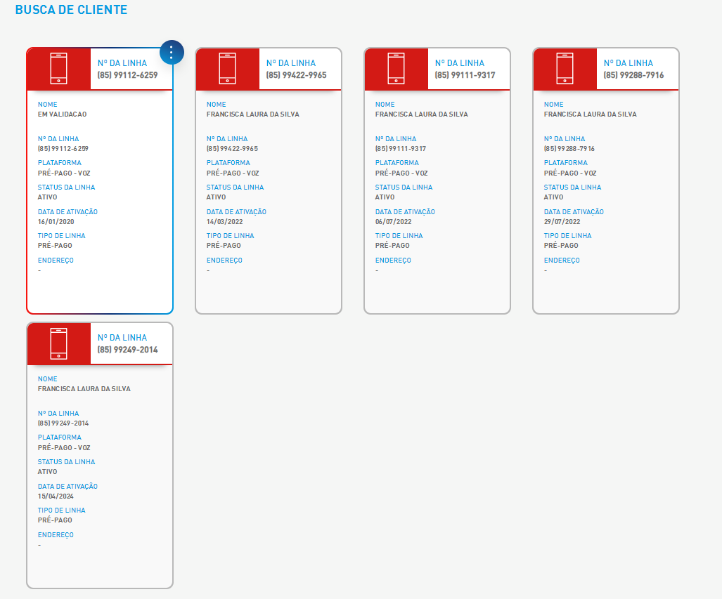Click ENDEREÇO label on card 99288-7916
The height and width of the screenshot is (599, 722).
click(562, 261)
